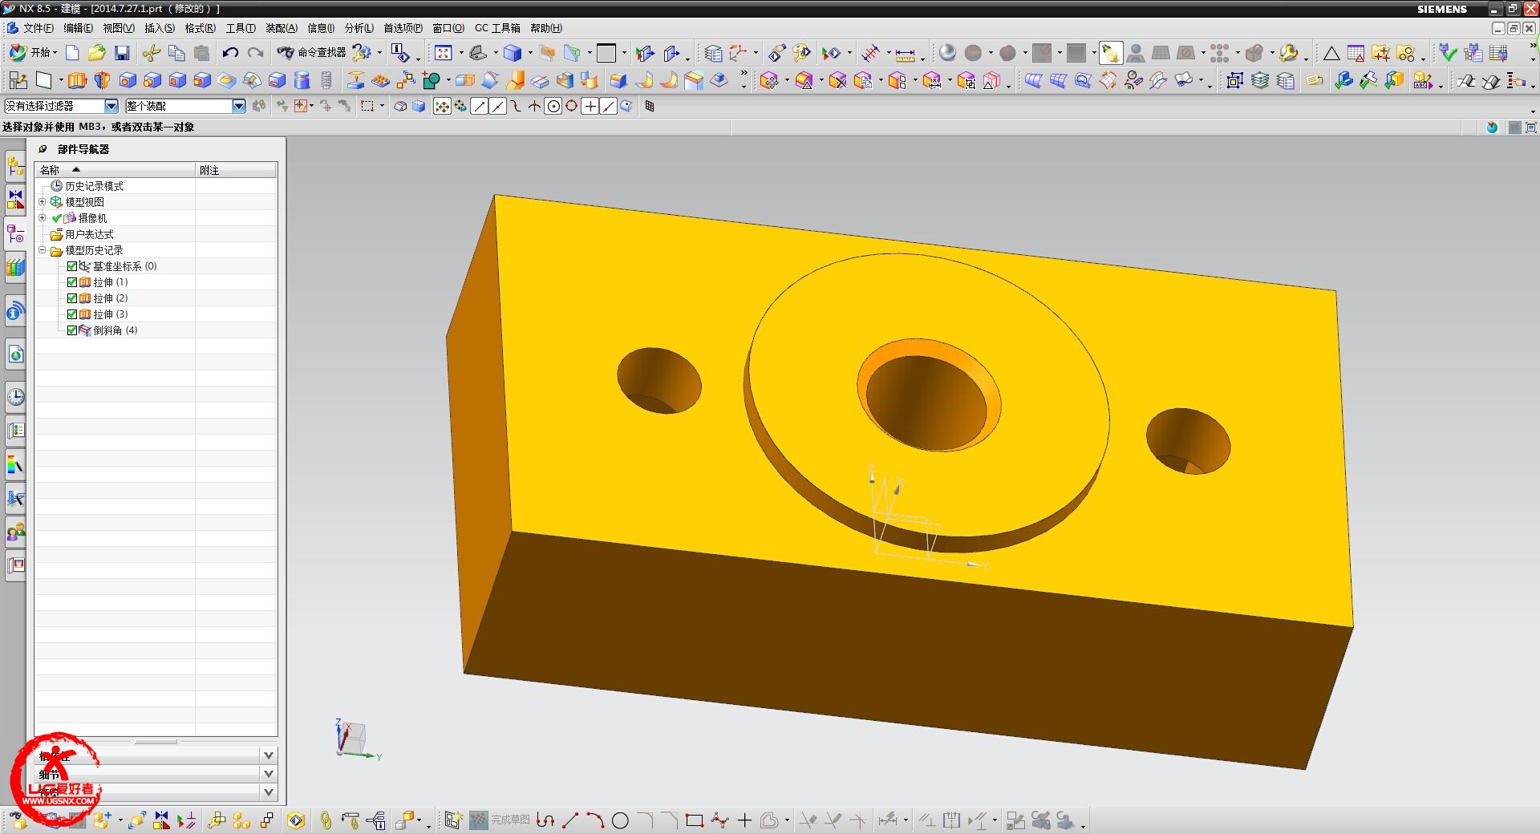Click the Fit view icon

[x=443, y=53]
